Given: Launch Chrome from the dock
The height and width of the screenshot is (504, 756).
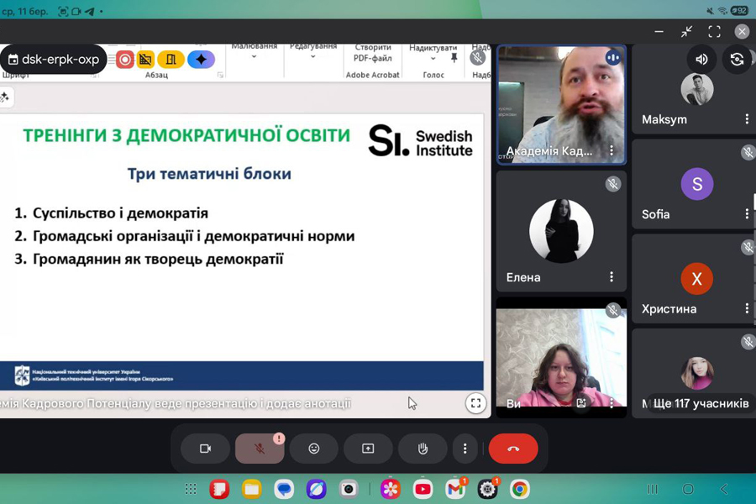Looking at the screenshot, I should [x=520, y=489].
